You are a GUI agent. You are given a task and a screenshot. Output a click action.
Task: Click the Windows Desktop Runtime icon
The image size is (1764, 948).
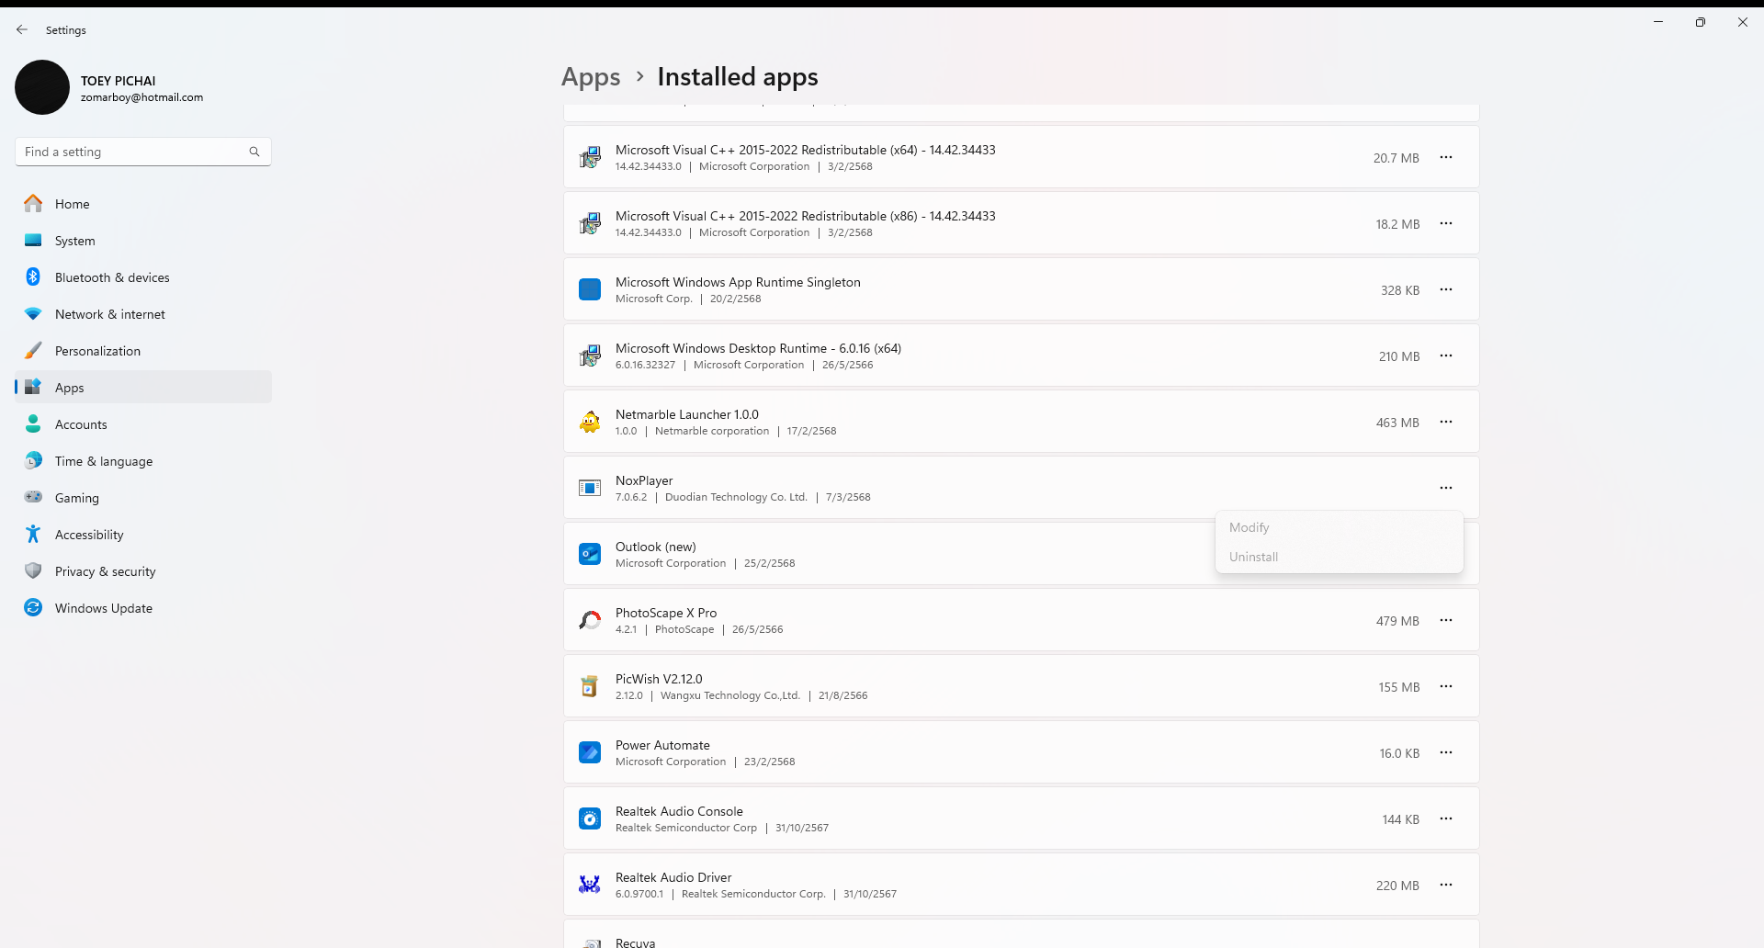(x=590, y=355)
